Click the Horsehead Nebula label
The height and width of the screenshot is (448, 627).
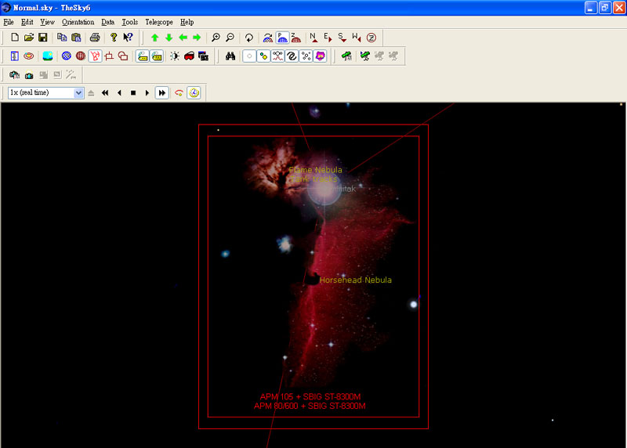pyautogui.click(x=355, y=280)
